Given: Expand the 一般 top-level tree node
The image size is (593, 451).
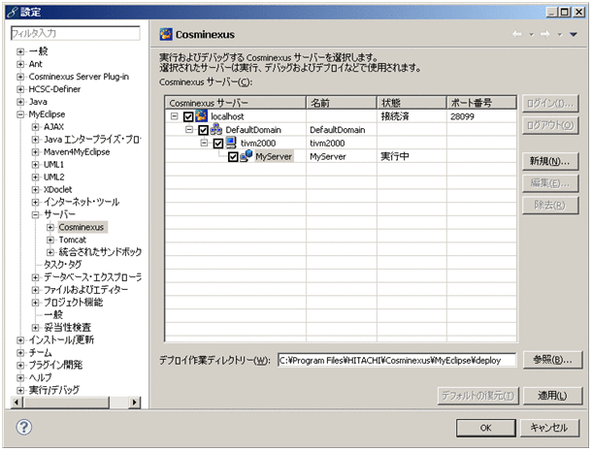Looking at the screenshot, I should (20, 51).
